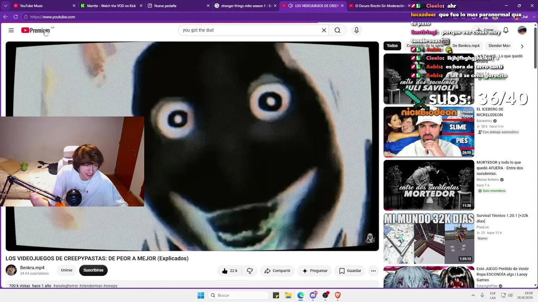Run the search with the magnifier button
Image resolution: width=538 pixels, height=302 pixels.
coord(338,30)
